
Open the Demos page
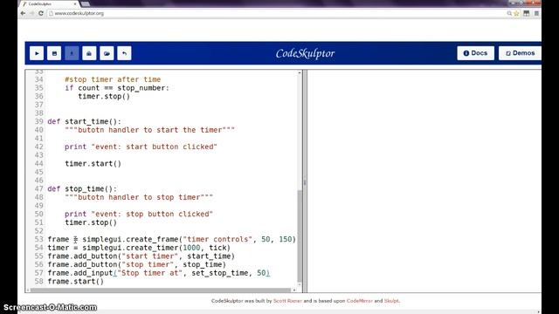(520, 53)
